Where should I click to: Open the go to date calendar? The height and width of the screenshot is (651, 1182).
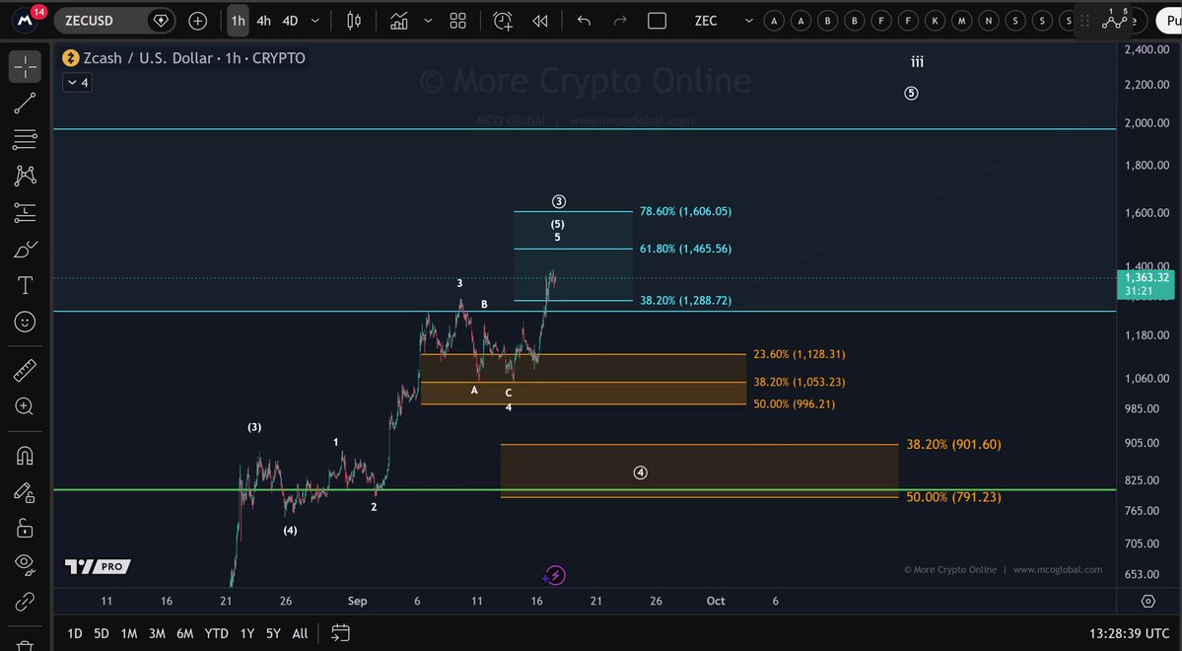tap(340, 633)
